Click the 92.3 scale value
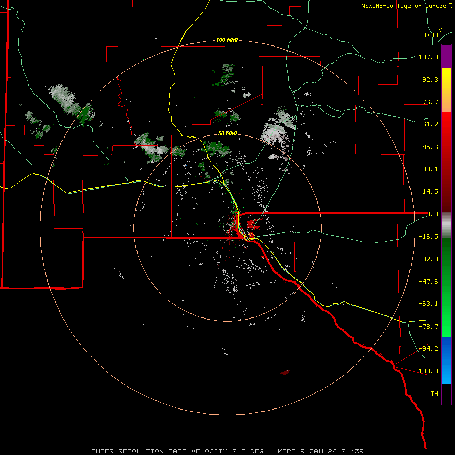The image size is (455, 455). click(430, 79)
